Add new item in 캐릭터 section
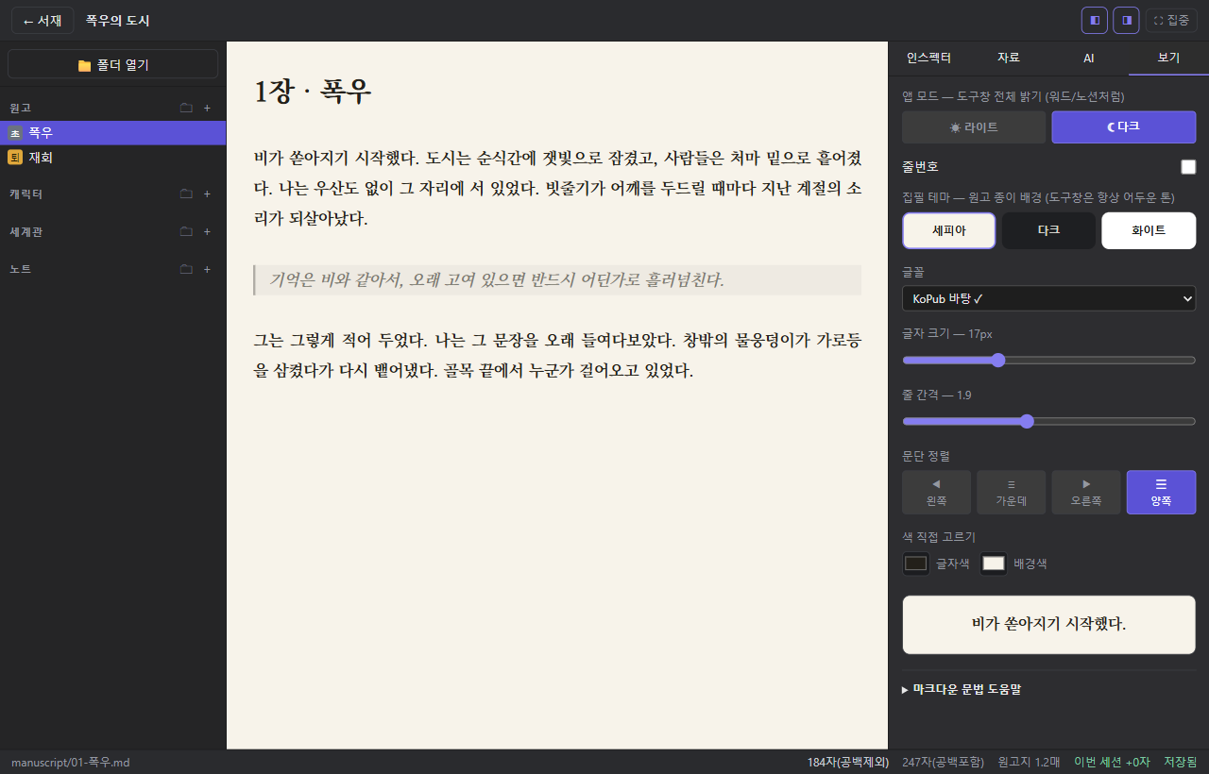The width and height of the screenshot is (1209, 774). (207, 193)
